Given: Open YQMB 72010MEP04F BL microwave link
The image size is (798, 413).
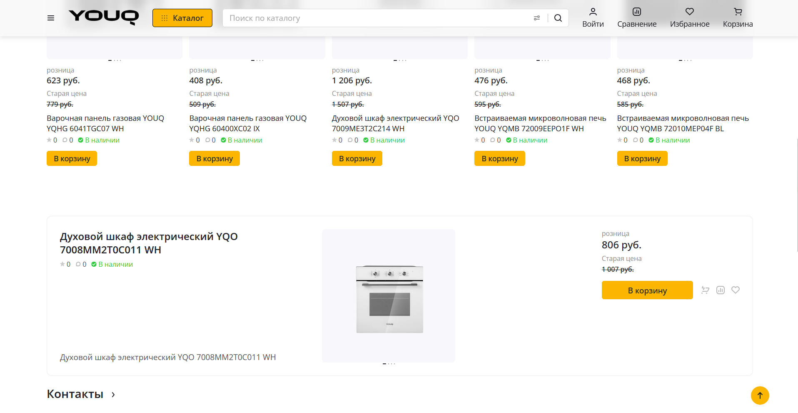Looking at the screenshot, I should [x=683, y=123].
